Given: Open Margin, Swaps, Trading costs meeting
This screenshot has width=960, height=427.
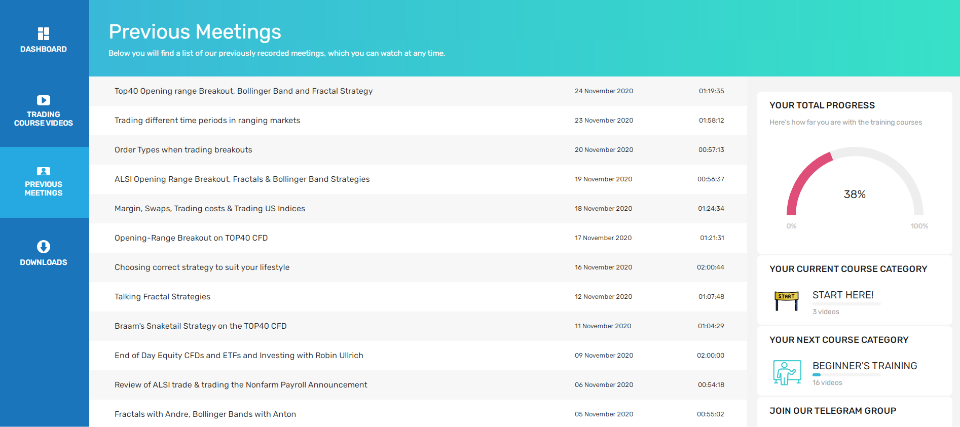Looking at the screenshot, I should (x=210, y=209).
